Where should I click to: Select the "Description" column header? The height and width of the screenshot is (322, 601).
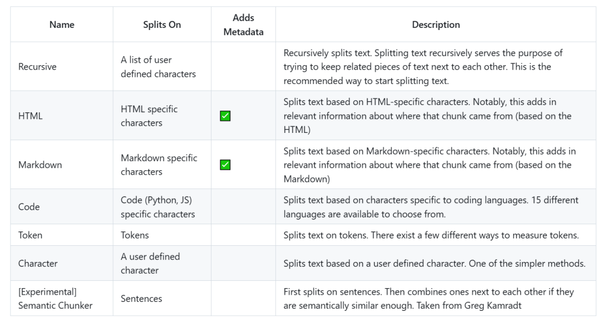pos(436,24)
